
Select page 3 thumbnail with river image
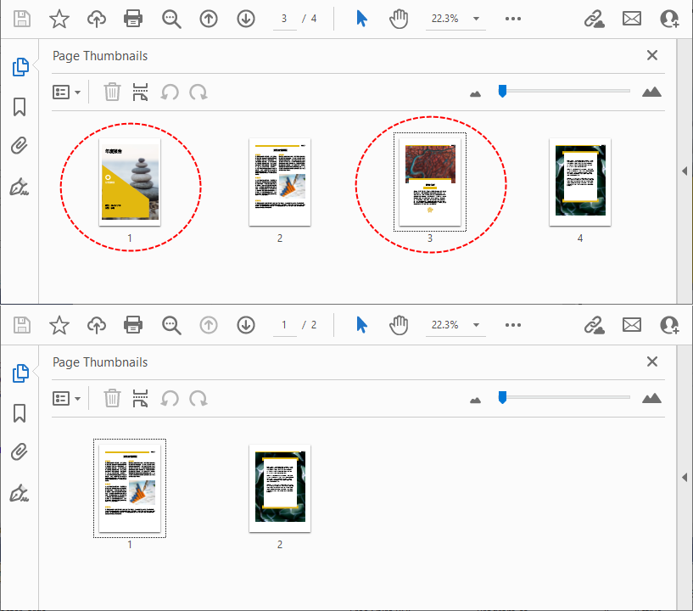(430, 182)
